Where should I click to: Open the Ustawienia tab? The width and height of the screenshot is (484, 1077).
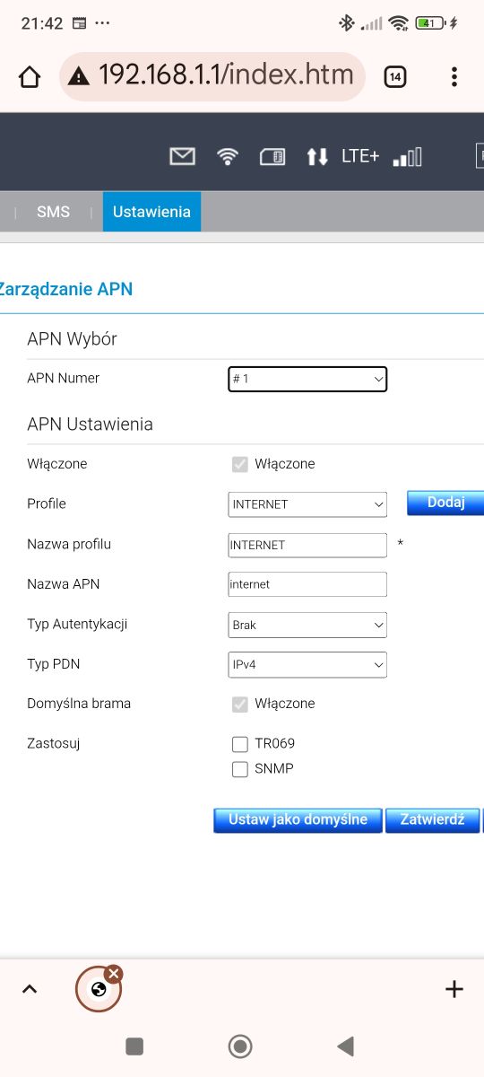(x=151, y=212)
